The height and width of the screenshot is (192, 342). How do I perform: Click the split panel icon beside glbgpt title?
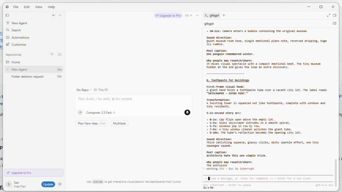click(x=335, y=23)
